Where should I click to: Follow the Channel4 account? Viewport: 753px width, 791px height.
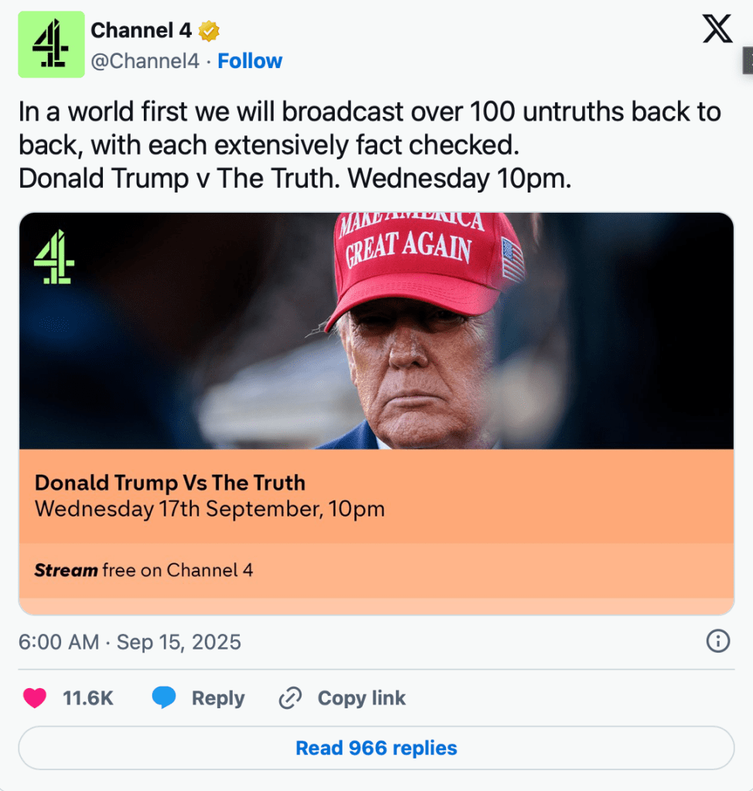[250, 61]
